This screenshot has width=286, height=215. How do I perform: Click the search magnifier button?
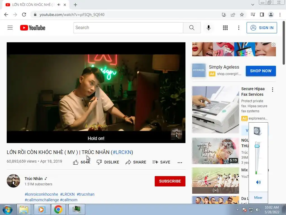point(192,28)
